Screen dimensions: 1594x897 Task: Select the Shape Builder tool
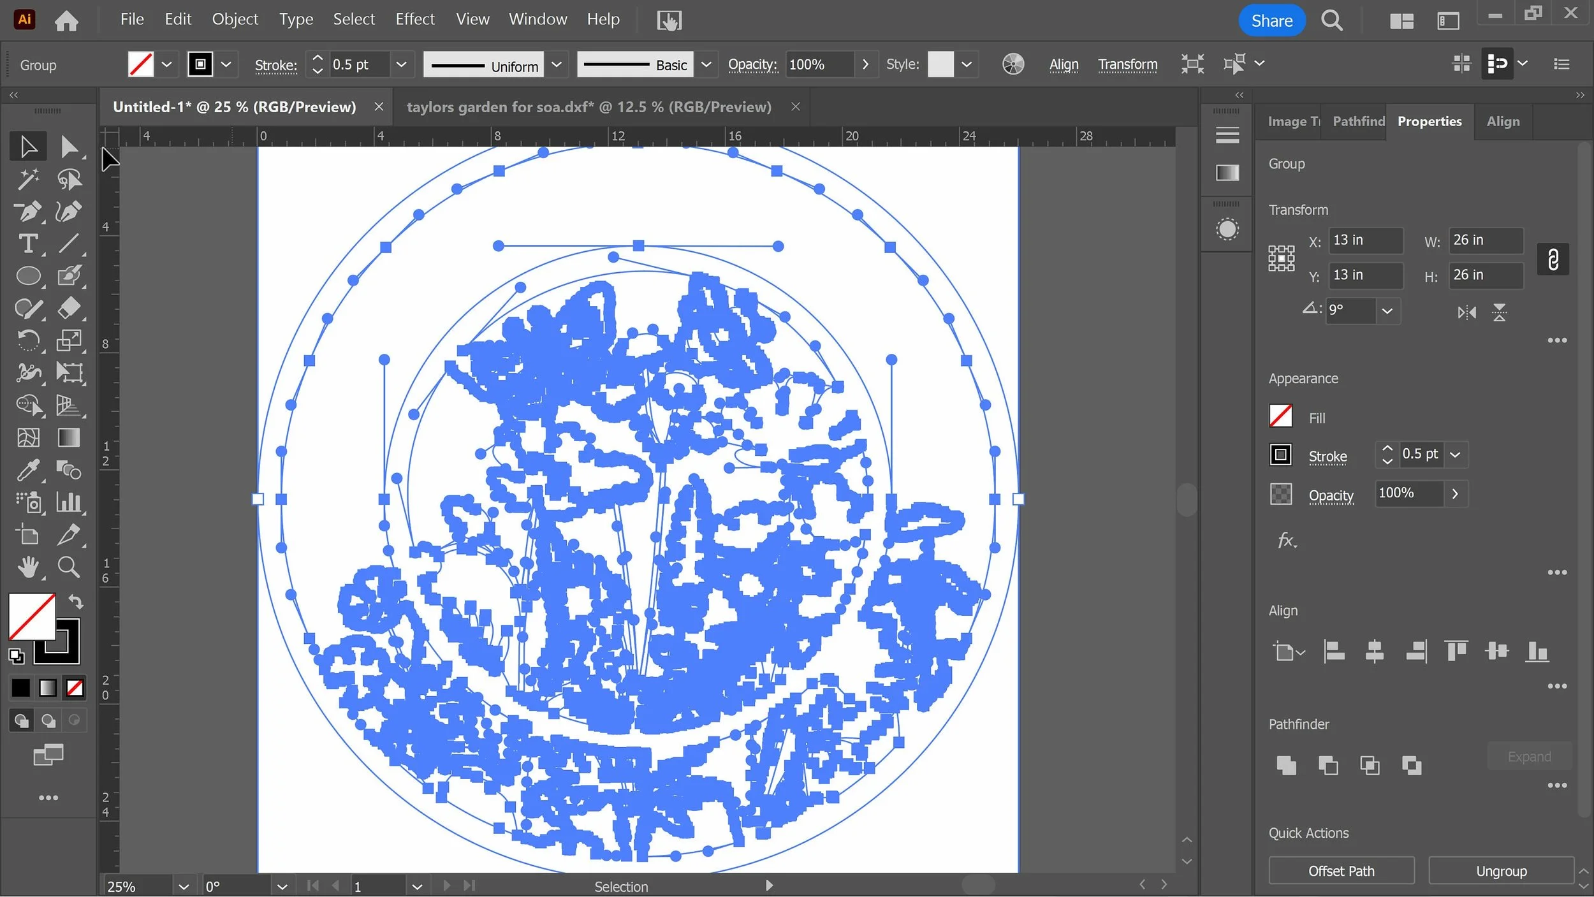pos(28,405)
